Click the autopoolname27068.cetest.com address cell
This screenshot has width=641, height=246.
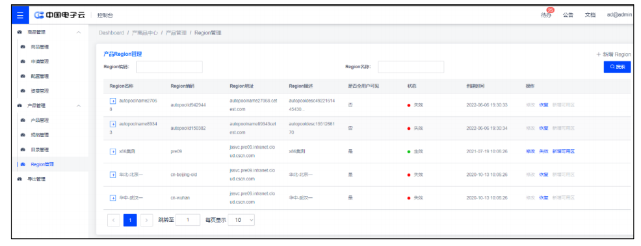click(254, 105)
